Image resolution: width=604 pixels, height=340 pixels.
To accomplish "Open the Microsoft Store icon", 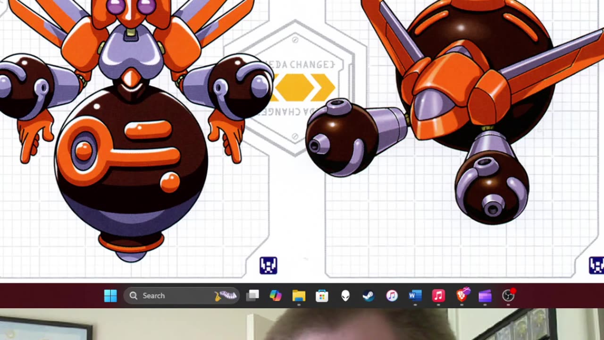I will (322, 296).
